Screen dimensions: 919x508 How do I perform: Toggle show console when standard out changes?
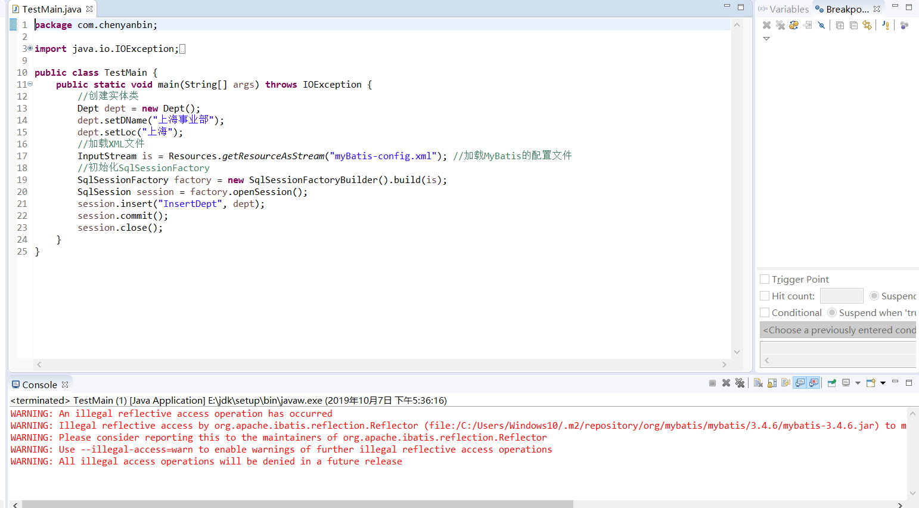pyautogui.click(x=800, y=383)
